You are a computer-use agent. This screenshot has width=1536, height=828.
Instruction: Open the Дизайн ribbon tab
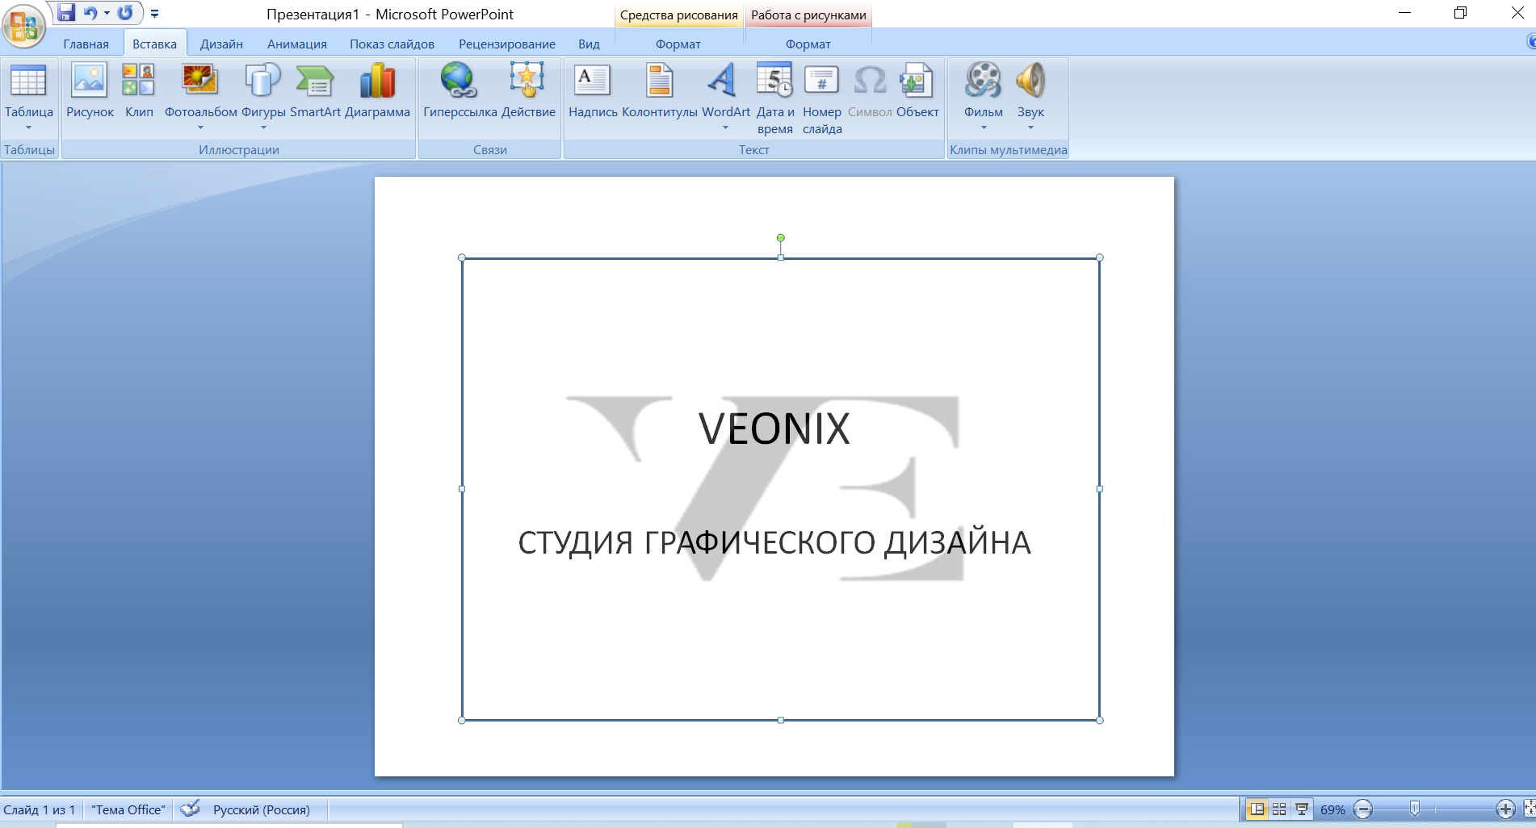(221, 44)
